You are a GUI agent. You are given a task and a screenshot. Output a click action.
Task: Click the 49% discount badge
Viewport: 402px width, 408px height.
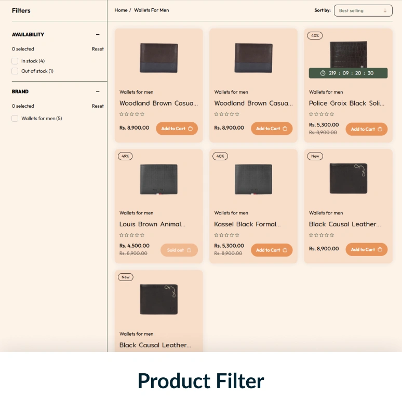tap(125, 156)
